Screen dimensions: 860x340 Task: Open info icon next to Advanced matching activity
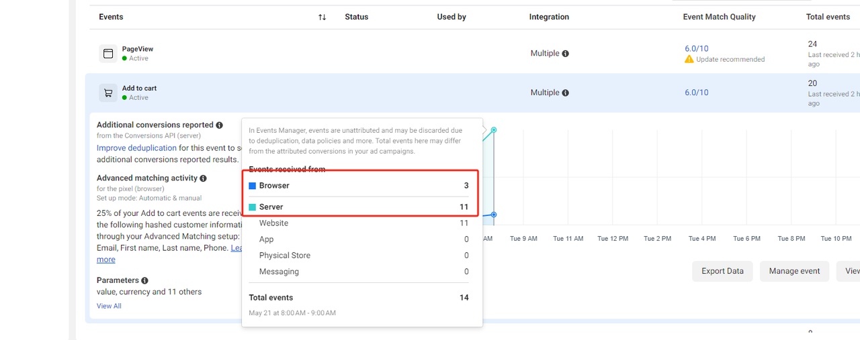tap(203, 178)
